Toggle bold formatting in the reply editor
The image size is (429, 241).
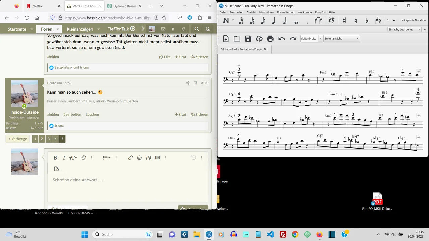pos(55,158)
